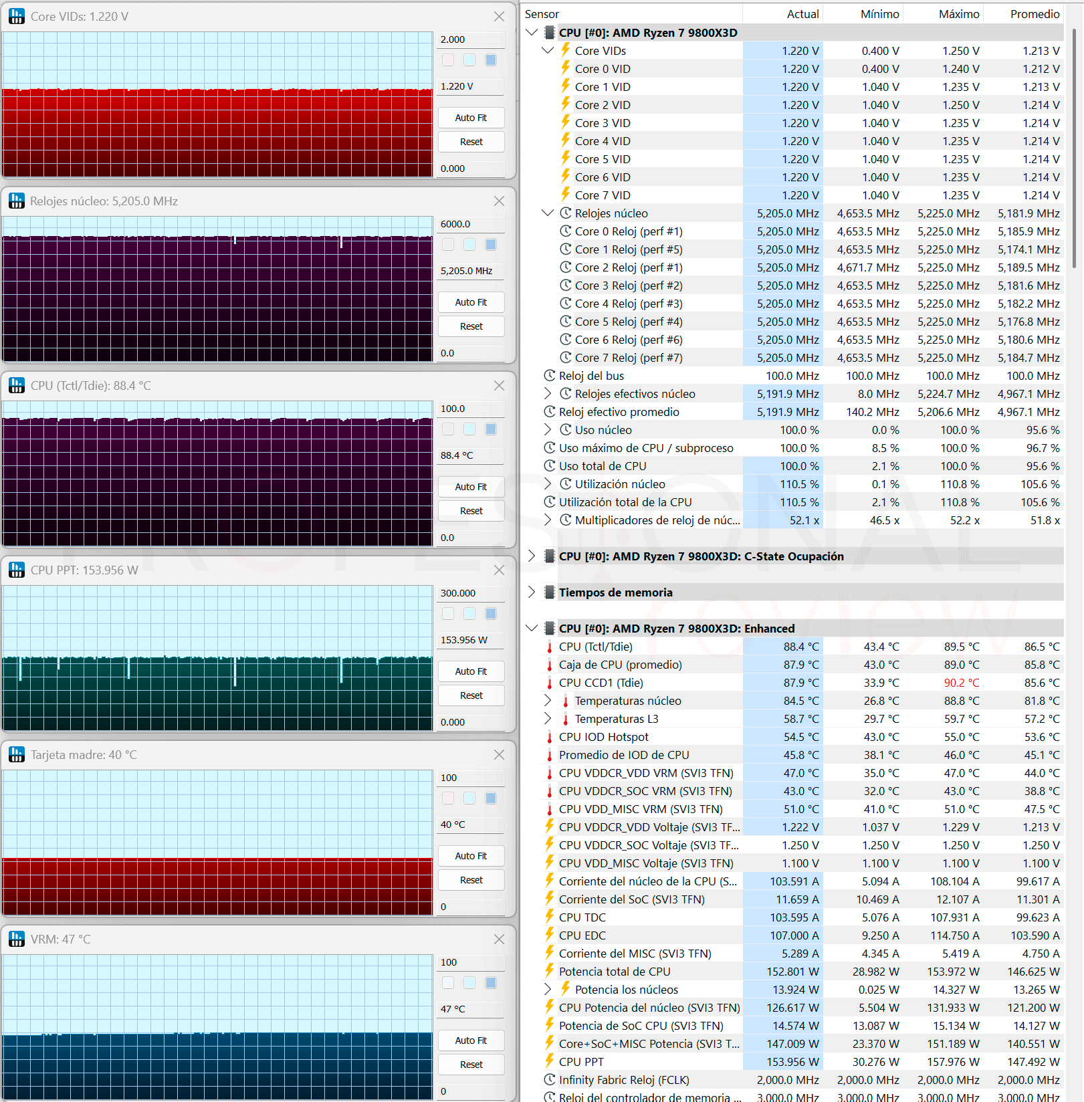Click the clock icon for Infinity Fabric Reloj (FCLK)

click(x=550, y=1080)
